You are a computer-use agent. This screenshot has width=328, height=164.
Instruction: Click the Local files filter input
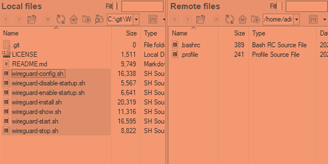pyautogui.click(x=142, y=6)
